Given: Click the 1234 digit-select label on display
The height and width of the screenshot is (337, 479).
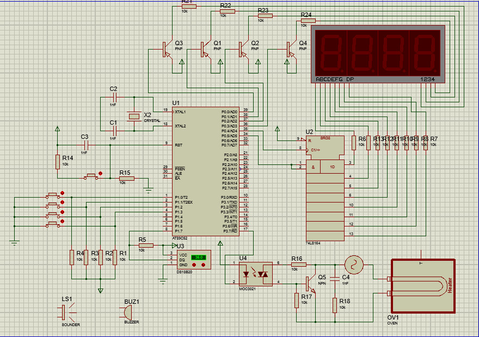Looking at the screenshot, I should [x=427, y=79].
